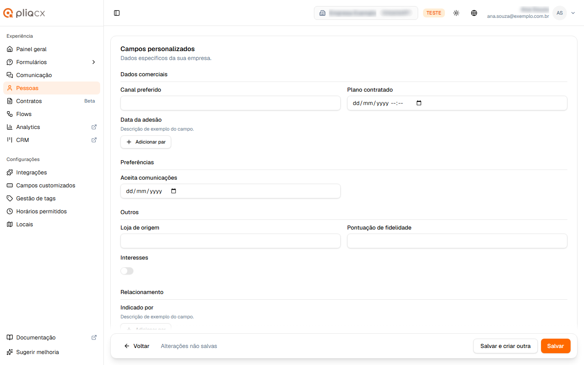Screen dimensions: 584x365
Task: Click the Beta label beside Contratos
Action: point(90,101)
